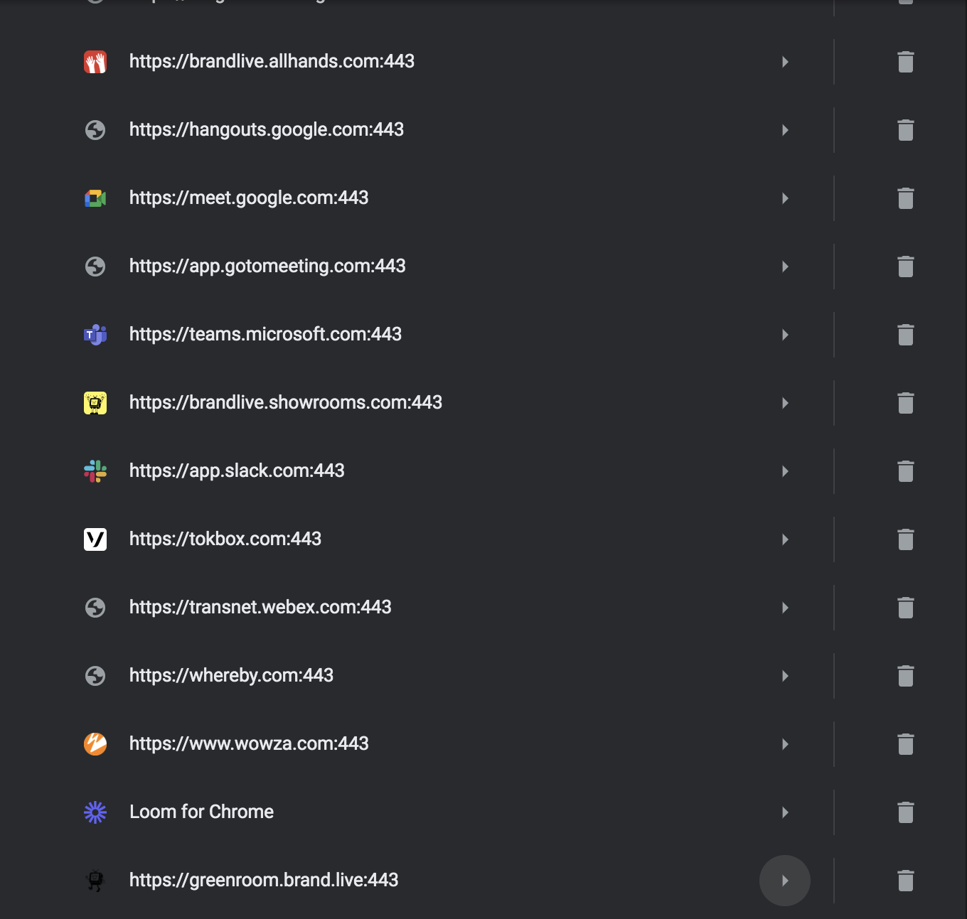
Task: Delete brandlive.allhands.com site permission with trash icon
Action: (x=905, y=62)
